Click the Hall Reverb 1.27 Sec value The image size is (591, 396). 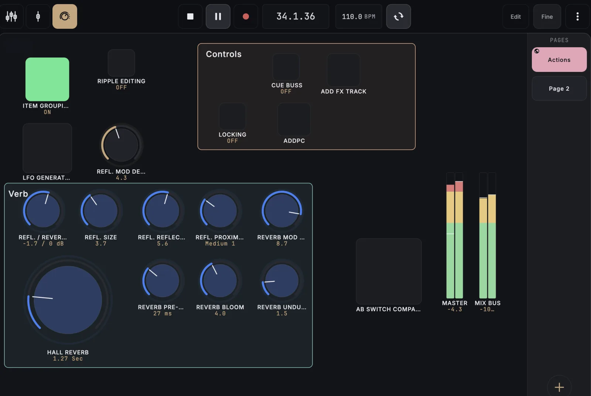coord(68,359)
